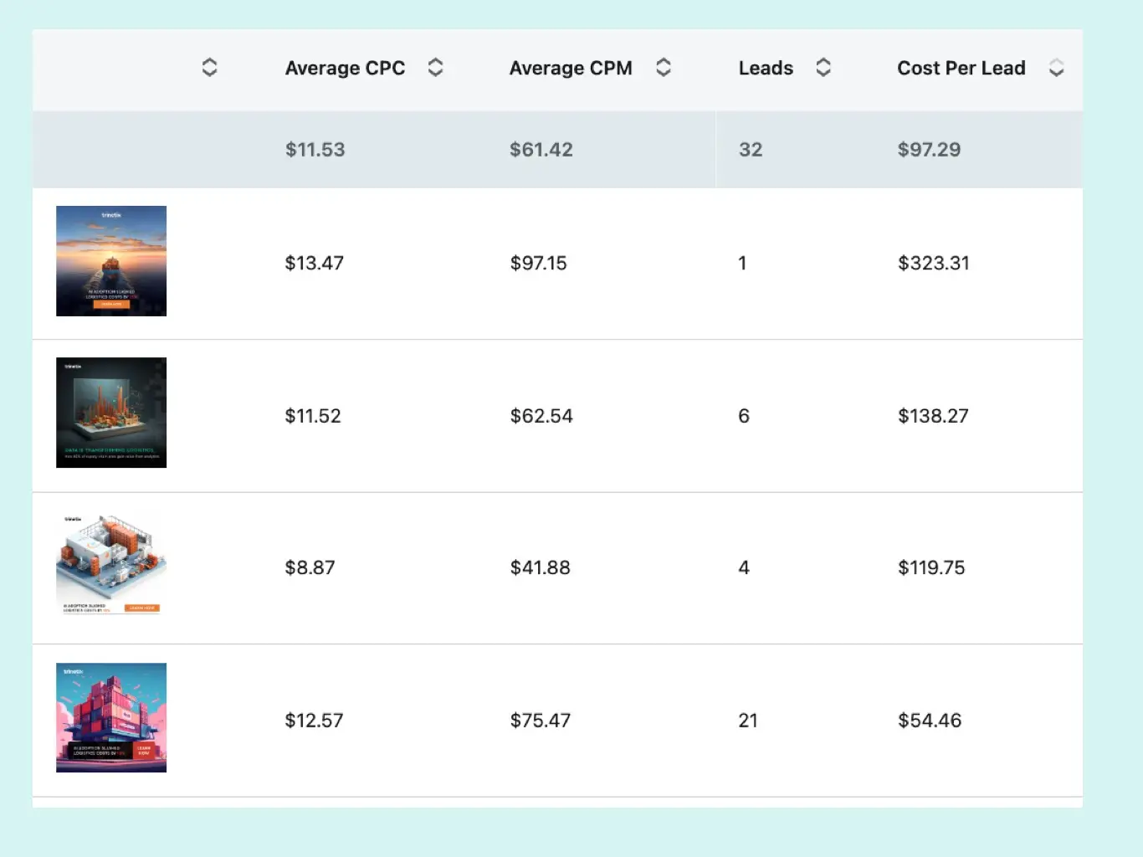Click the $323.31 cost per lead value
Image resolution: width=1143 pixels, height=857 pixels.
tap(933, 264)
